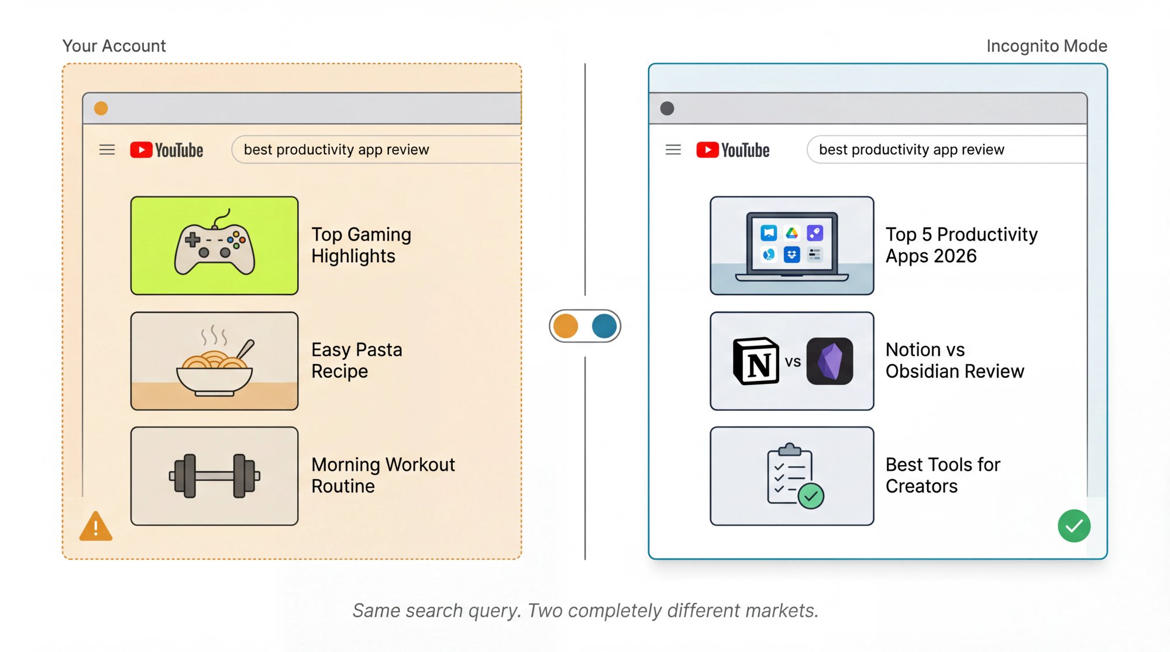
Task: Open hamburger menu in Your Account window
Action: [107, 150]
